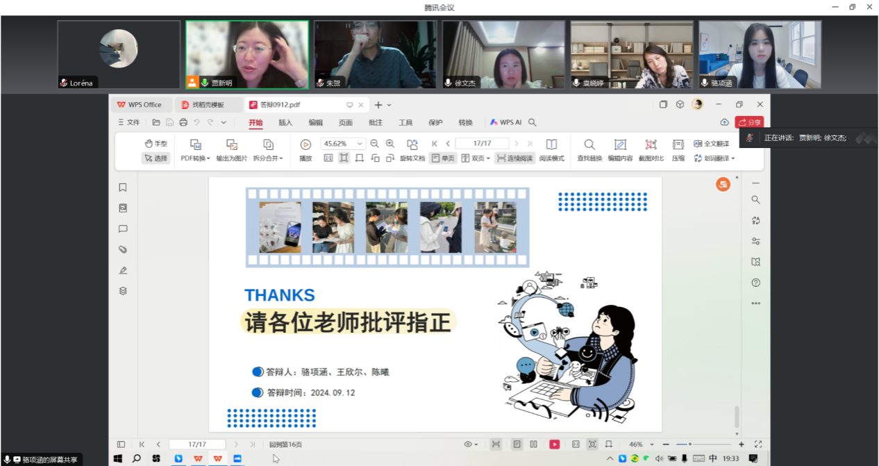The height and width of the screenshot is (466, 879).
Task: Expand the 45.62% zoom level dropdown
Action: [360, 144]
